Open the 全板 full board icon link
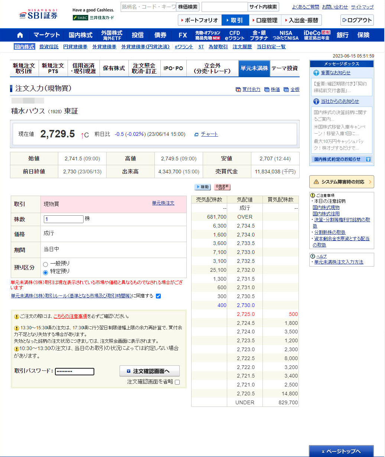The height and width of the screenshot is (457, 385). coord(286,89)
